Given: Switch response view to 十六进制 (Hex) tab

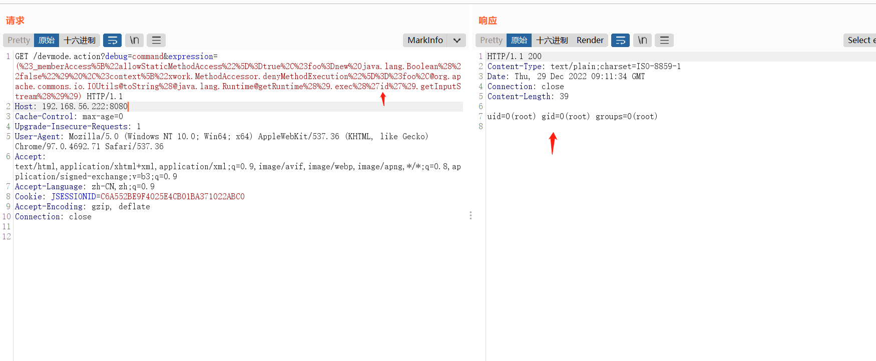Looking at the screenshot, I should pos(552,40).
